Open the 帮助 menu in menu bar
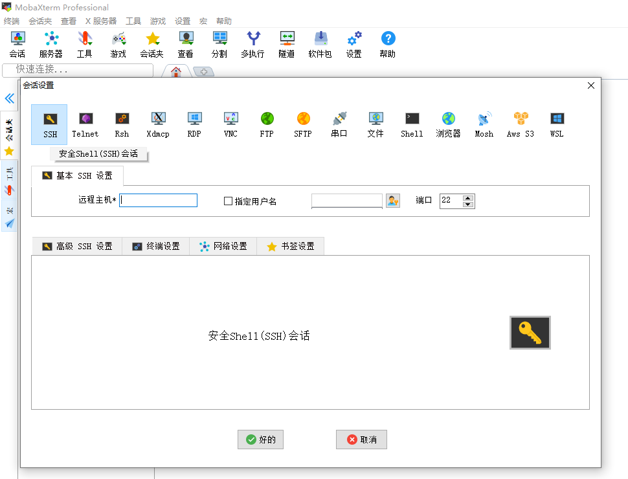The width and height of the screenshot is (628, 479). [x=223, y=21]
